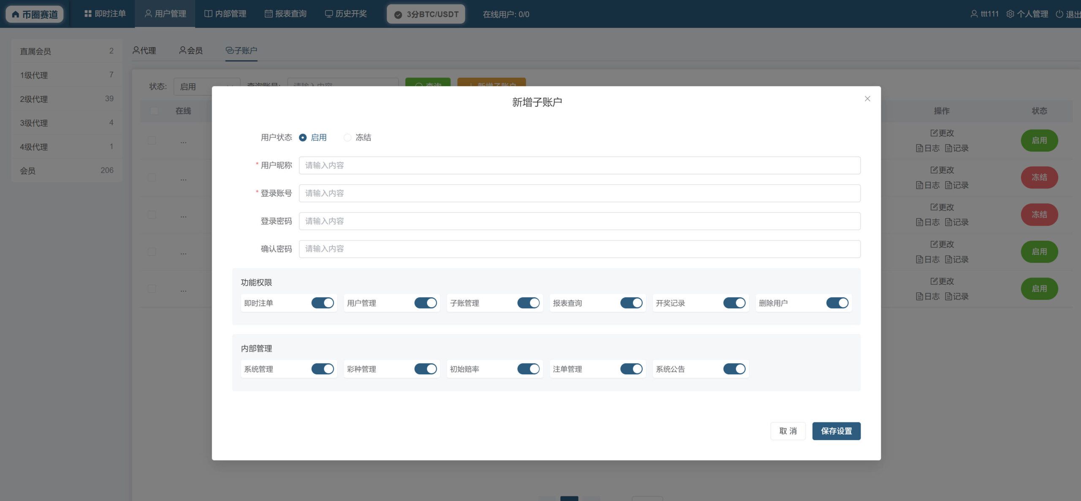
Task: Focus the 登录账号 input field
Action: 579,193
